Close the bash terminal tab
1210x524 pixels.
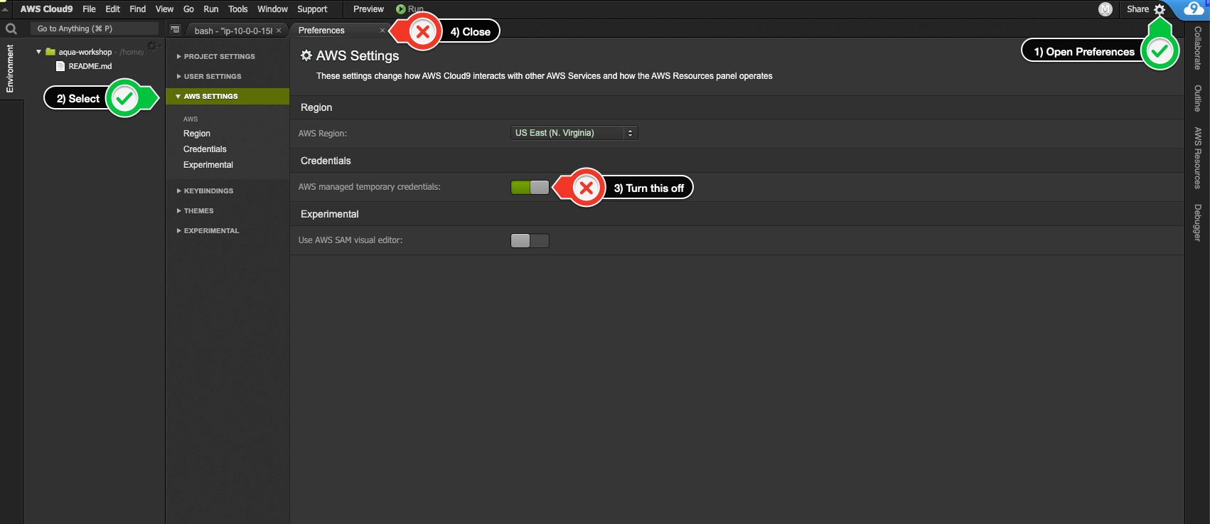point(279,31)
